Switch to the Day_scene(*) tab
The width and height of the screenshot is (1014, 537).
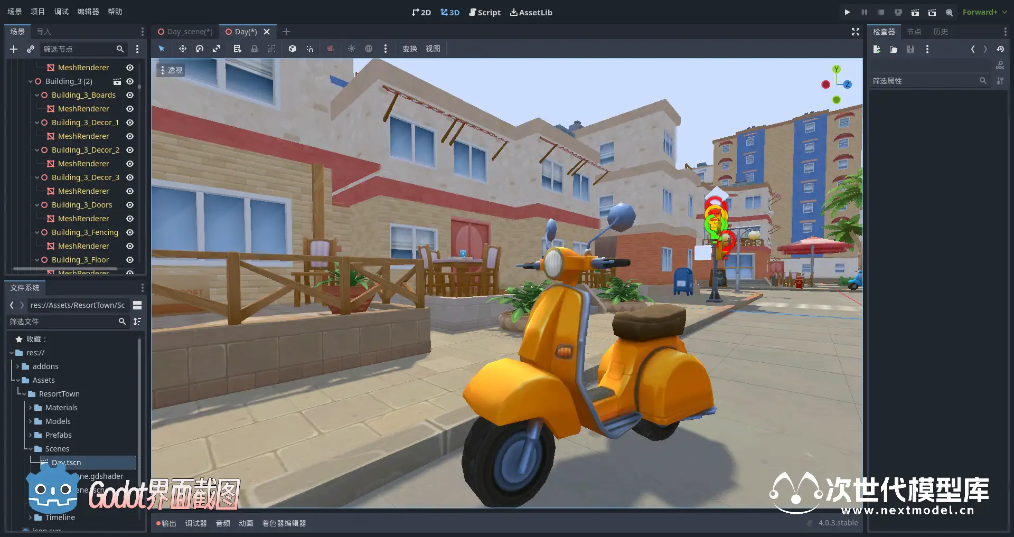point(185,32)
